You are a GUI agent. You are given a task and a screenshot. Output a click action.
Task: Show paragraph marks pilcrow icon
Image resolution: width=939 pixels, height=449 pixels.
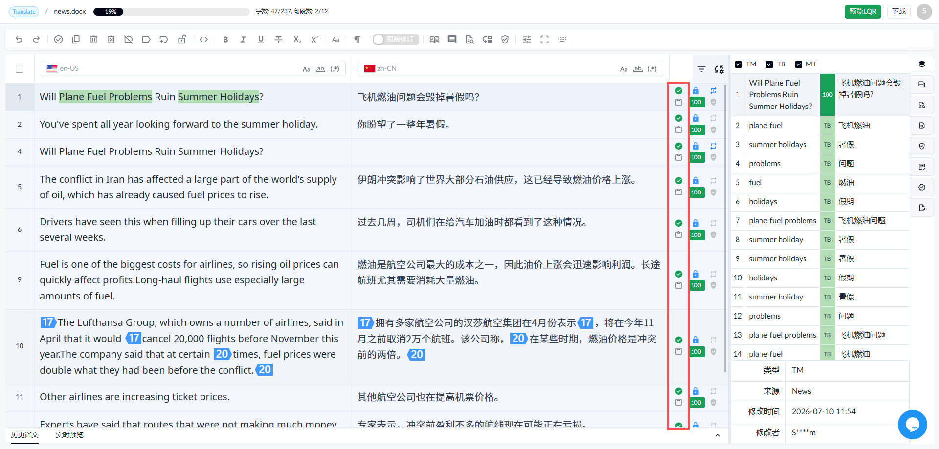(358, 40)
